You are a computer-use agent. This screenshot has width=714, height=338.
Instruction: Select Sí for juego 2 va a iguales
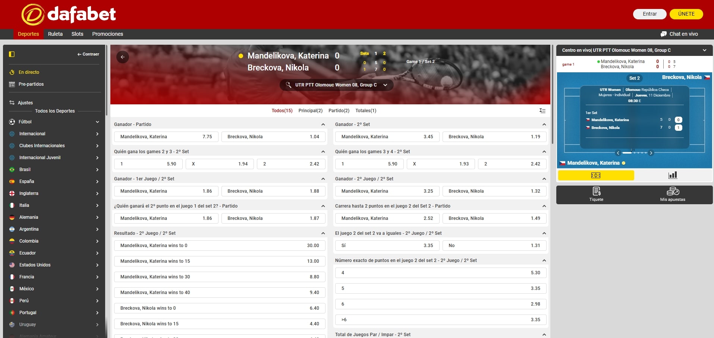387,246
